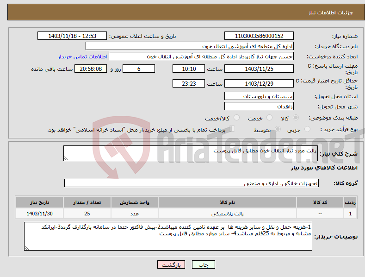Select the جزیی purchase type radio

307,129
